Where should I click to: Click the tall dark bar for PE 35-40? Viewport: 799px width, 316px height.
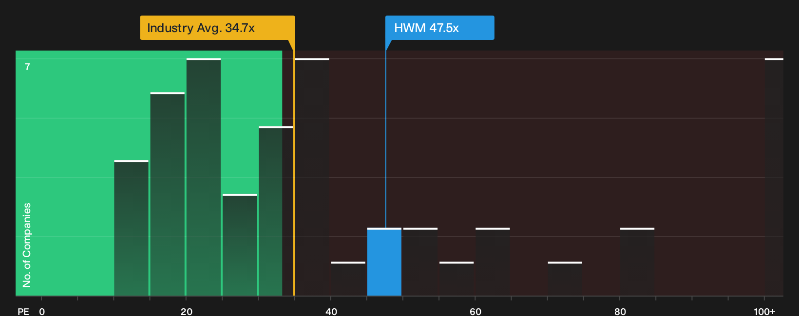(x=312, y=177)
